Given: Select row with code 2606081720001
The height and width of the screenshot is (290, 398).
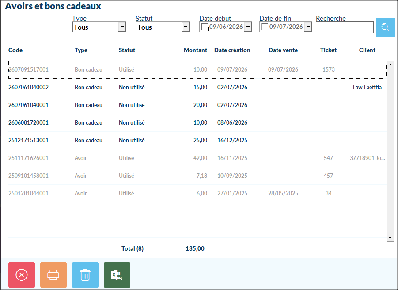Looking at the screenshot, I should (x=197, y=122).
